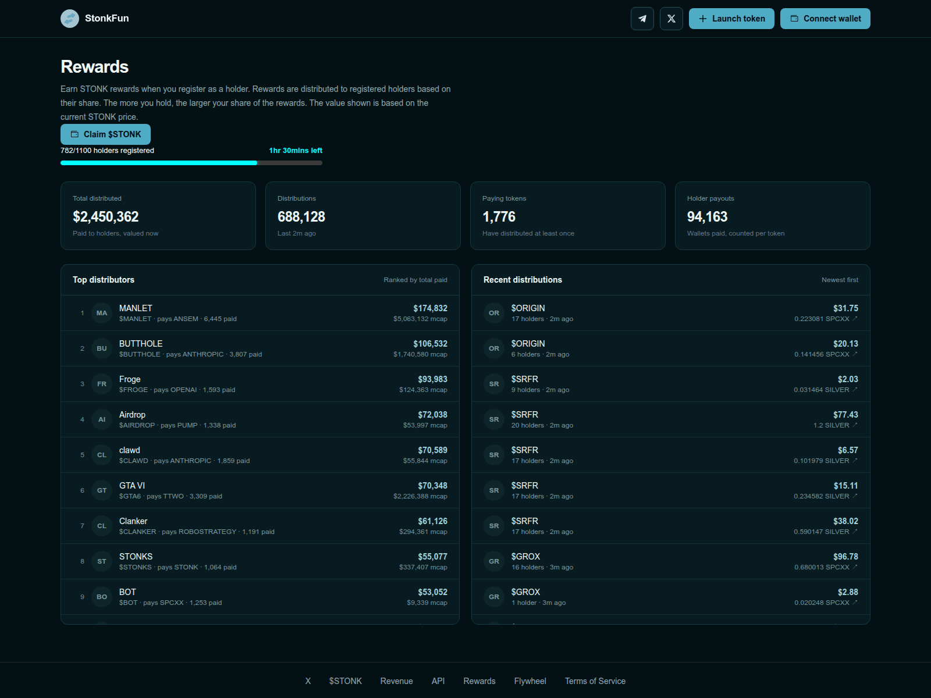Click the Newest first label
Viewport: 931px width, 698px height.
point(840,280)
